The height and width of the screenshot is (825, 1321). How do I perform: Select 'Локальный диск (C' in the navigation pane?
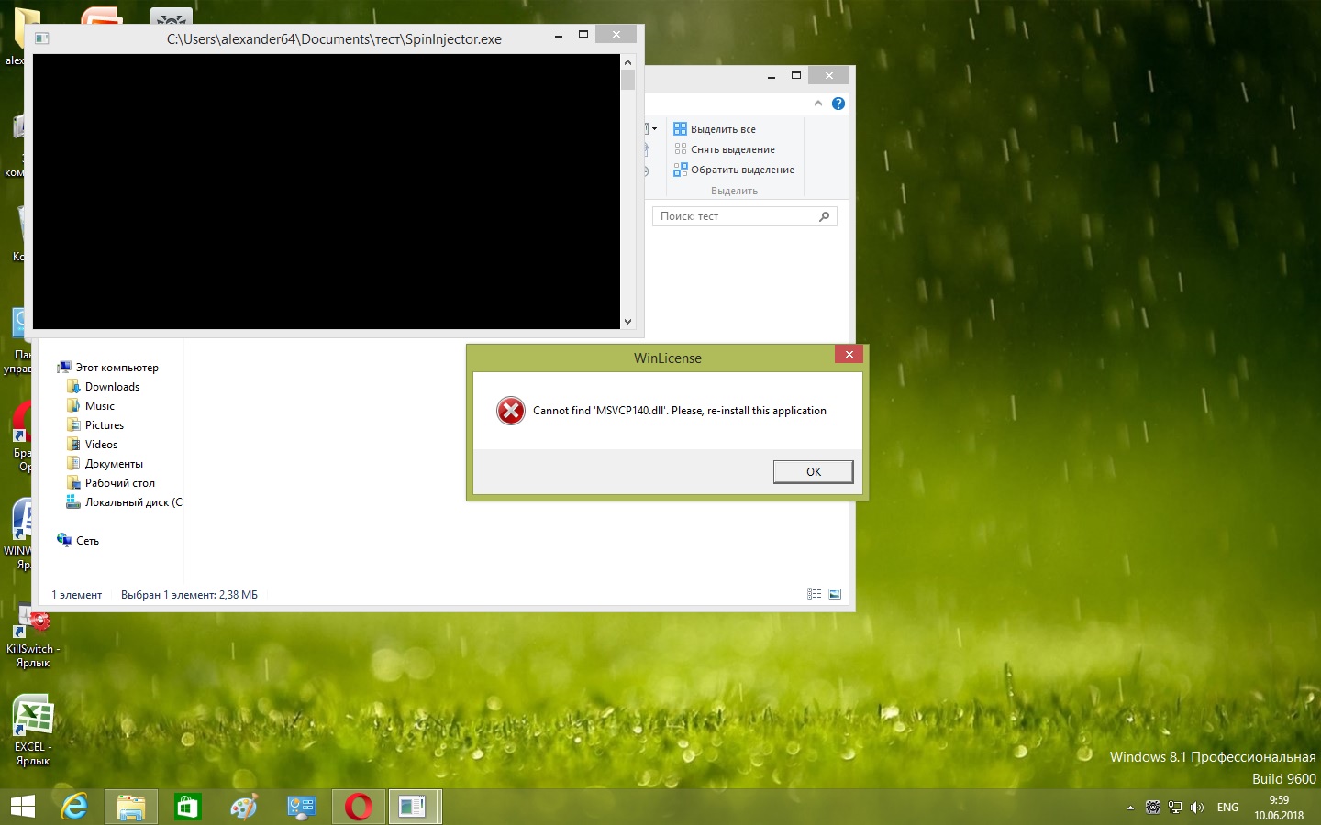coord(124,502)
